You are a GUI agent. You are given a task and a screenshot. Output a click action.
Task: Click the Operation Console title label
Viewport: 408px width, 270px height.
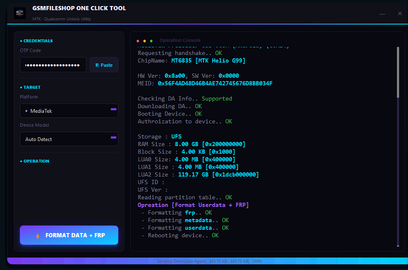[x=180, y=40]
